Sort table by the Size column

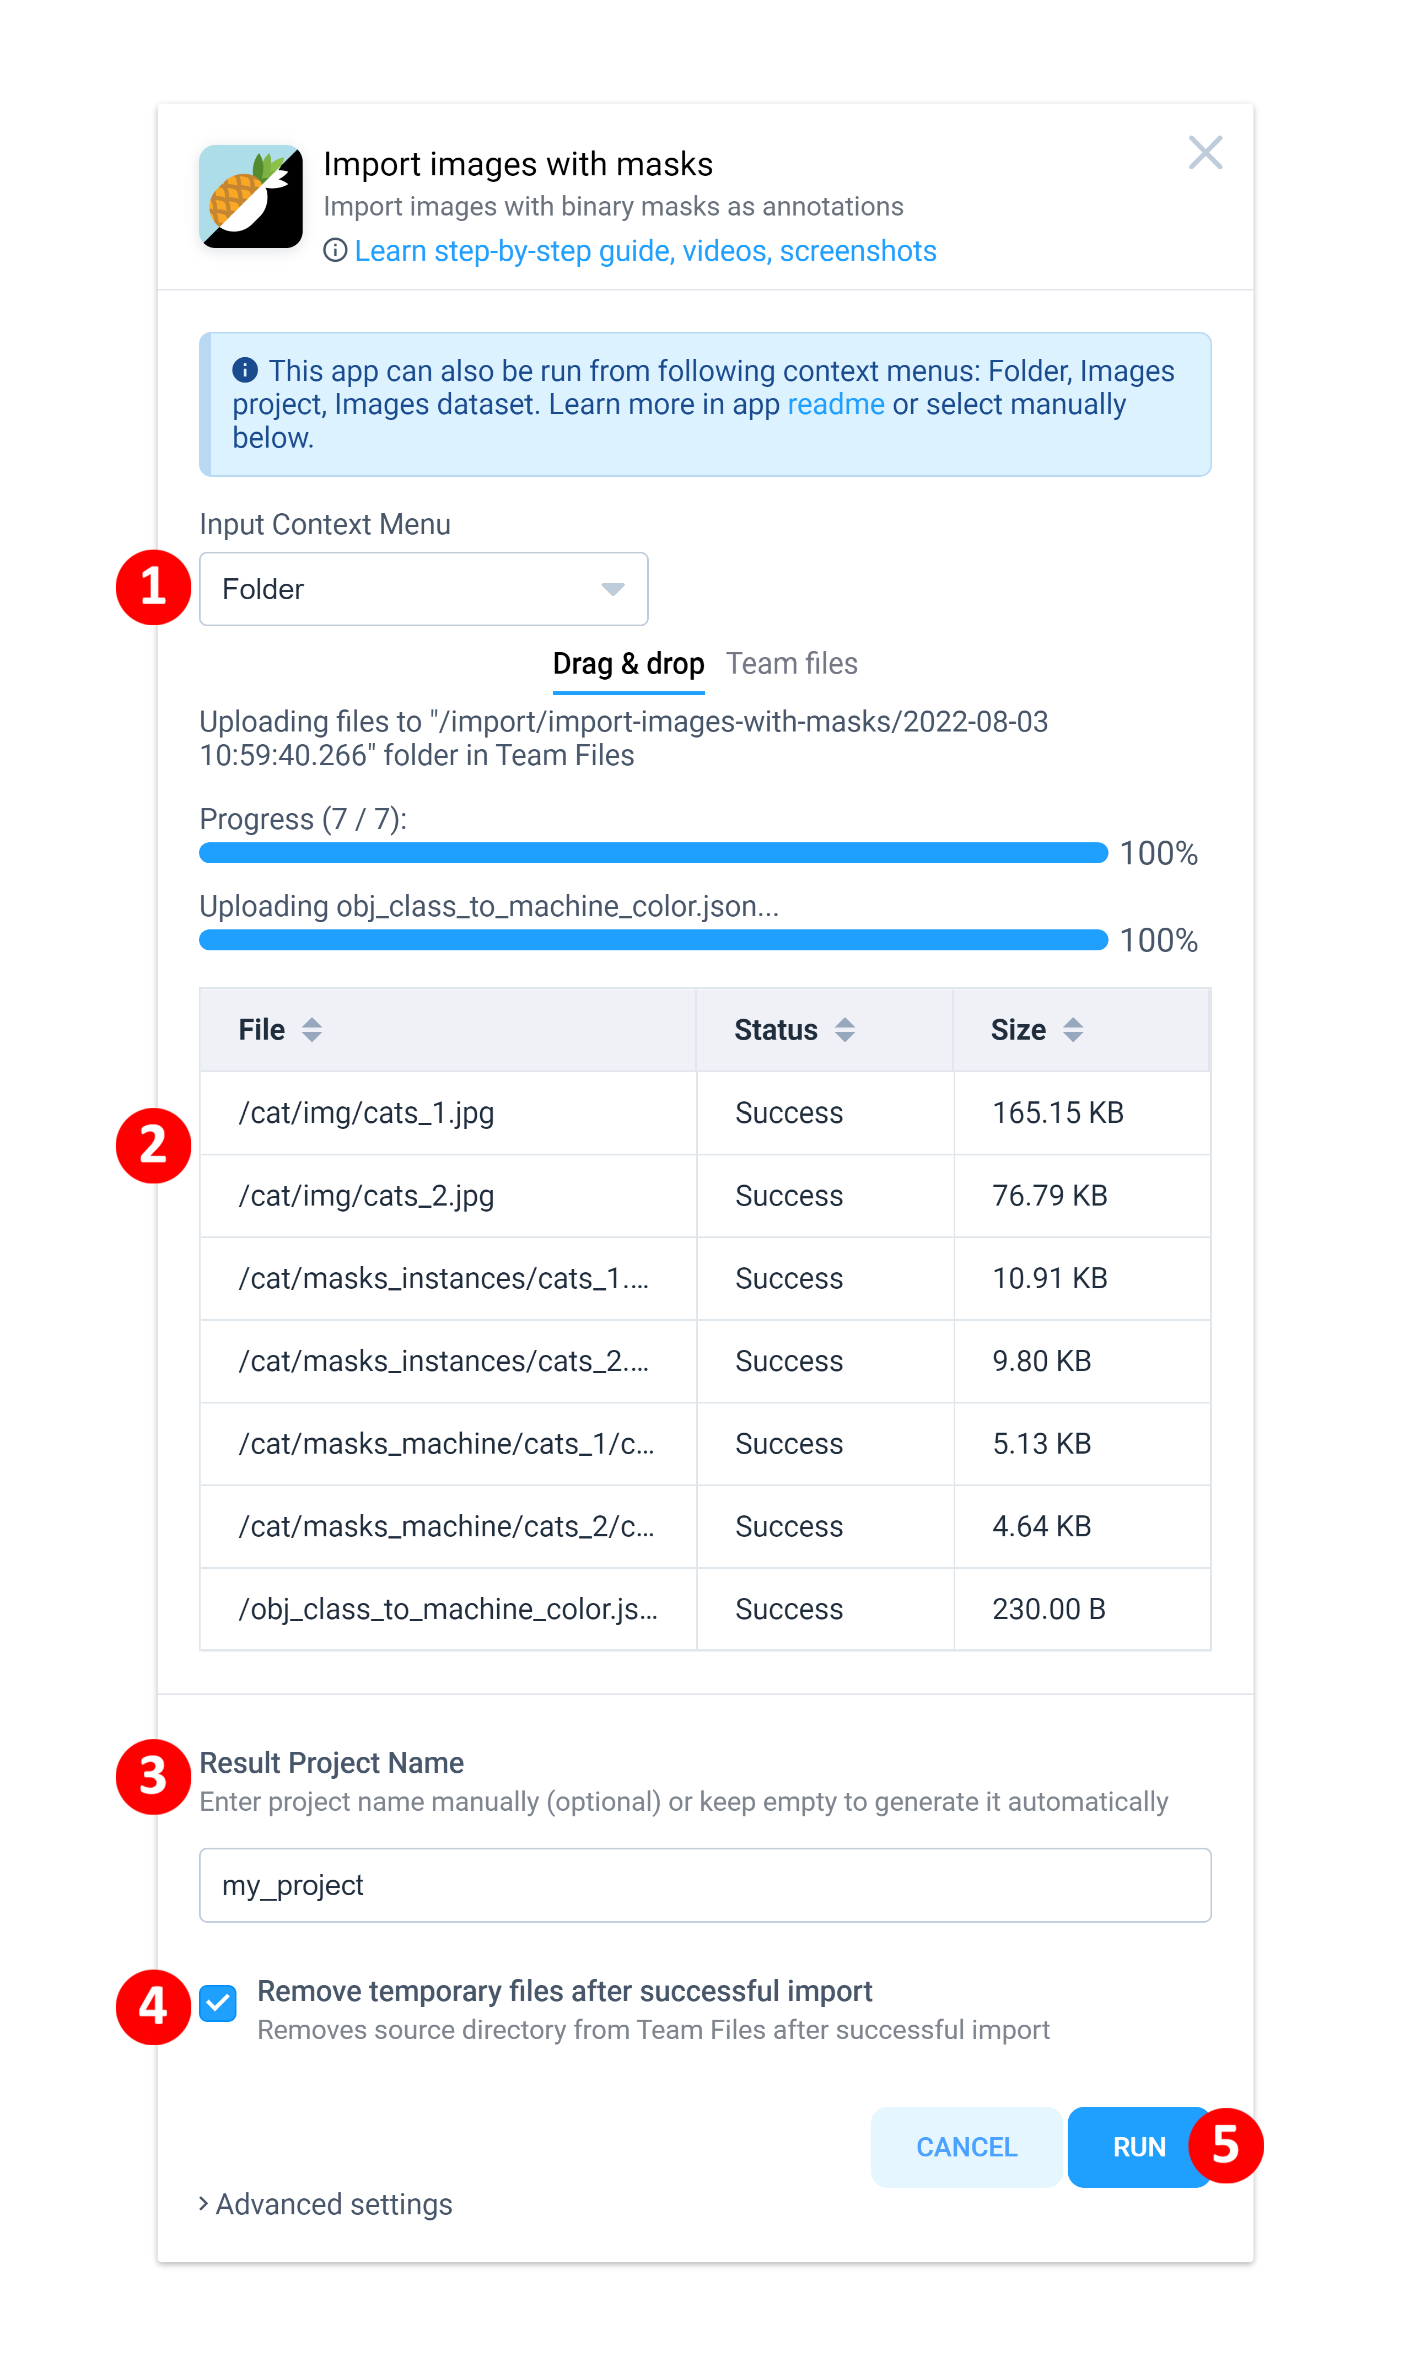1073,1030
